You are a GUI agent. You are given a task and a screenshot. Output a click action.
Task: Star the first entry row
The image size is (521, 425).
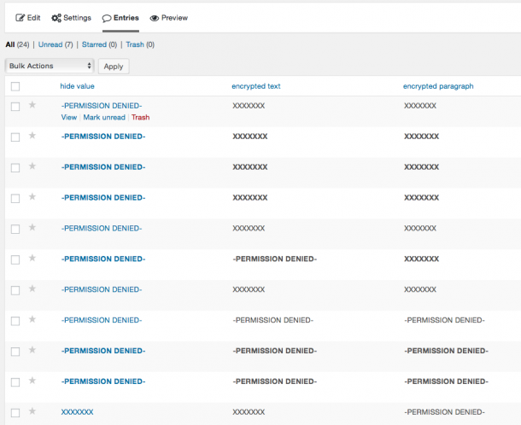coord(32,105)
